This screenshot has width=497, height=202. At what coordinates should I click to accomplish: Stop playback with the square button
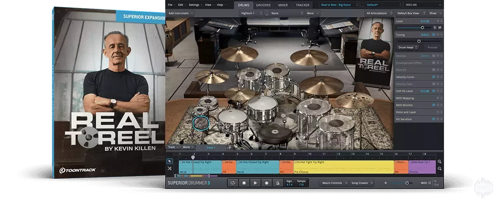(244, 183)
